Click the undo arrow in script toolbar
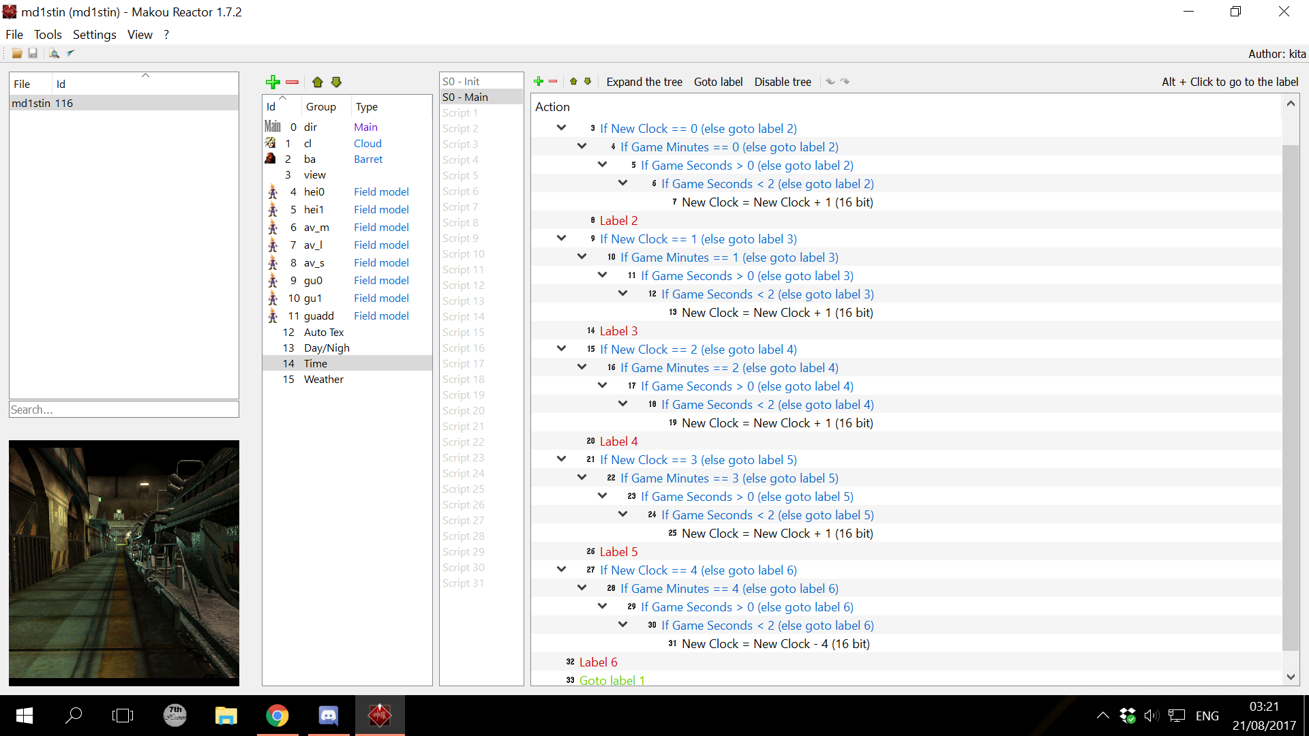This screenshot has height=736, width=1309. [830, 81]
